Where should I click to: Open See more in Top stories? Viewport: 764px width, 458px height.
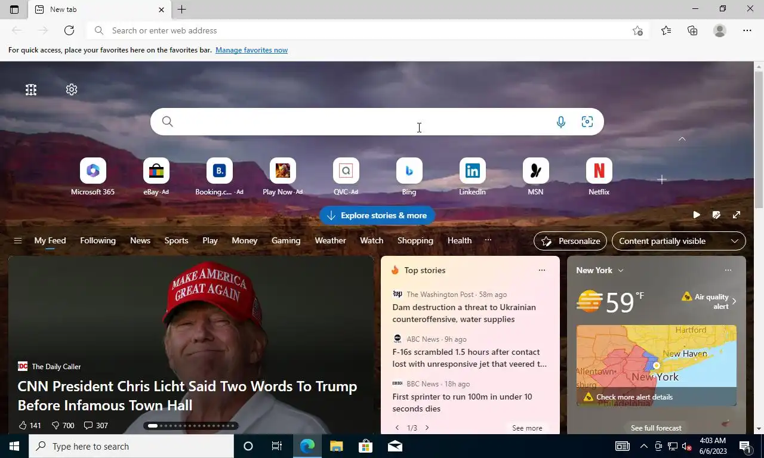527,428
